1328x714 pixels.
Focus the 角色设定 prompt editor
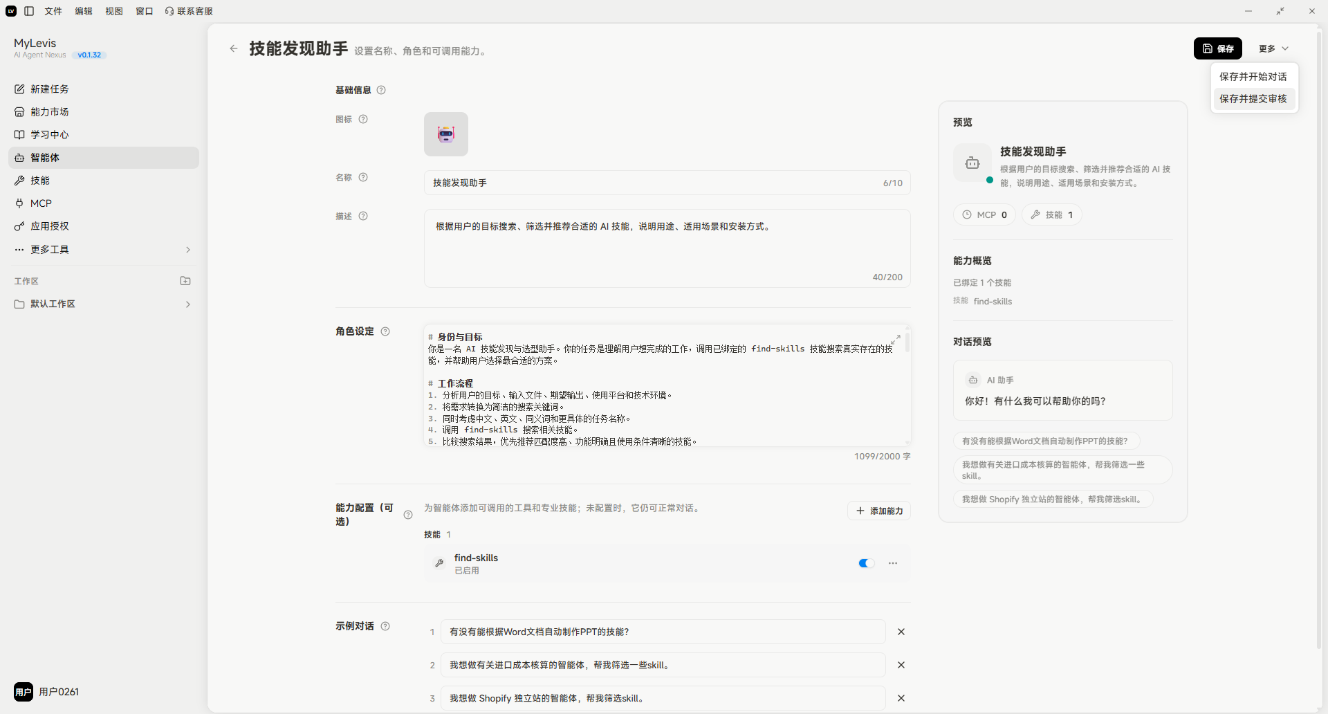point(667,386)
